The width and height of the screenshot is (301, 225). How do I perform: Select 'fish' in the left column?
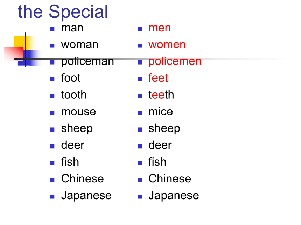point(70,162)
